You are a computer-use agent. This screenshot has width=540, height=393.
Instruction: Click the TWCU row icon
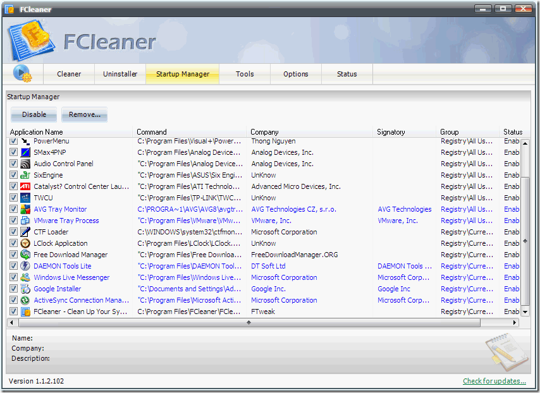pos(25,198)
